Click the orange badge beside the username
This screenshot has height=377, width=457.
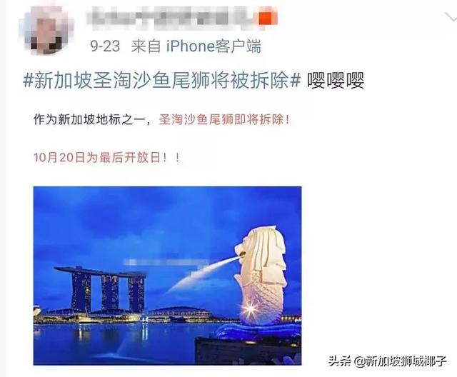[268, 18]
